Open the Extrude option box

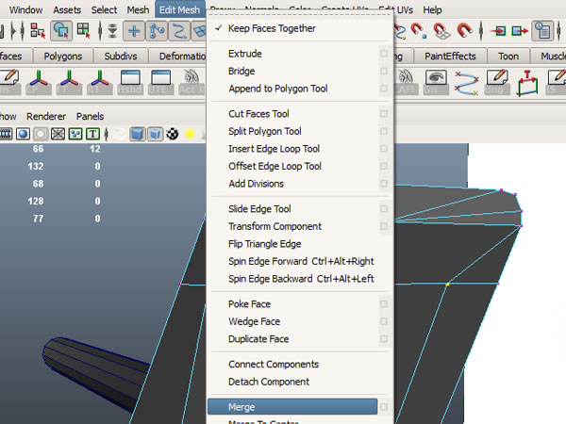tap(383, 54)
